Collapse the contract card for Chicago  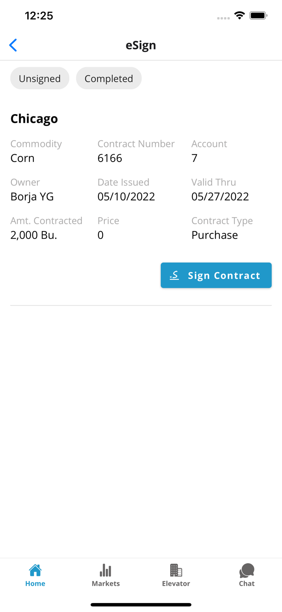(34, 119)
